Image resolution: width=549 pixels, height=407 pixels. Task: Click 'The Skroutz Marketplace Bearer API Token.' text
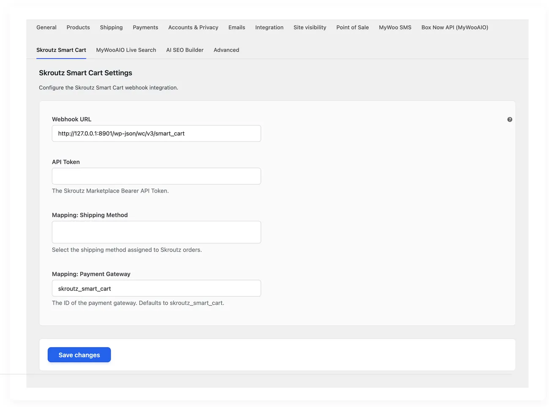point(110,191)
